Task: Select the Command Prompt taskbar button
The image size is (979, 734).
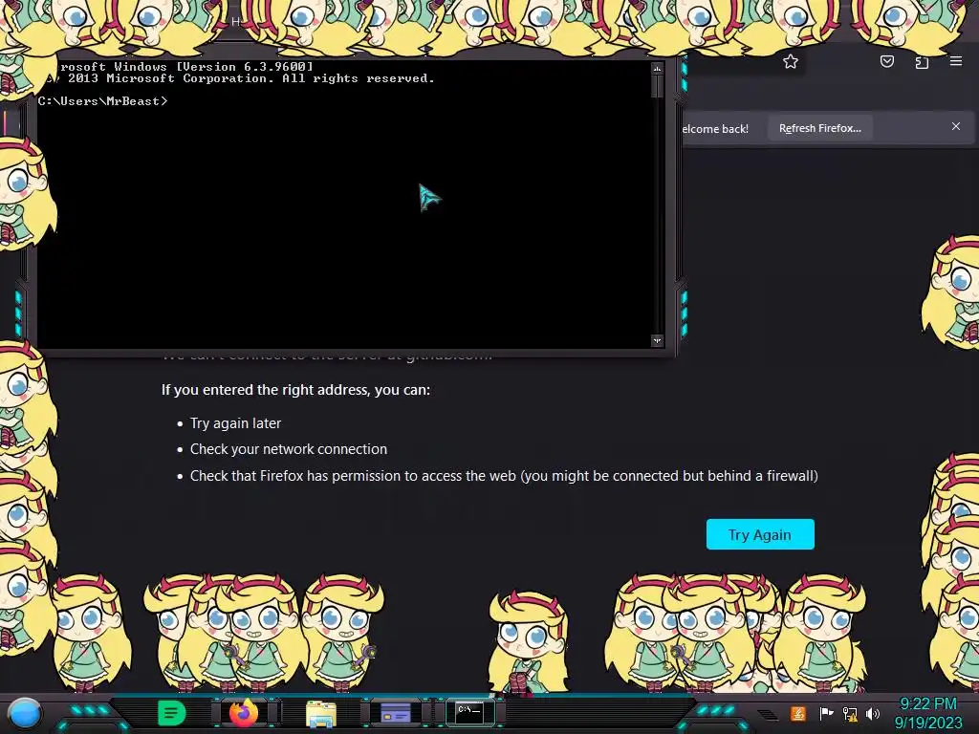Action: click(469, 712)
